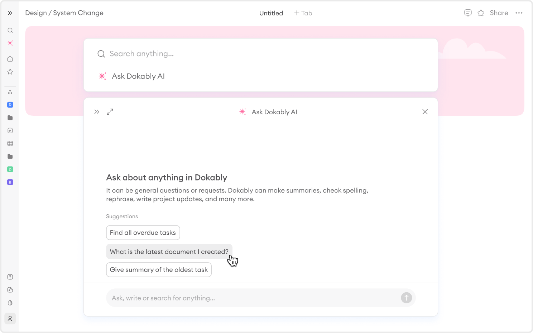This screenshot has height=333, width=533.
Task: Open Dokably AI from the pink sidebar sparkle
Action: [10, 43]
